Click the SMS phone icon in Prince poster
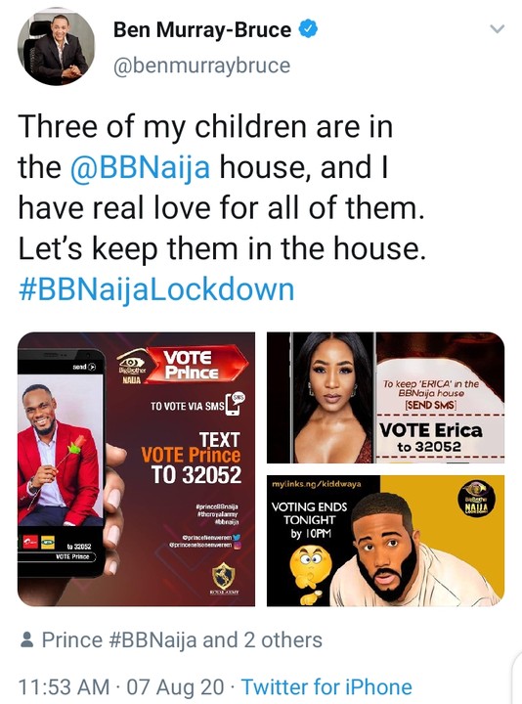Image resolution: width=522 pixels, height=704 pixels. pyautogui.click(x=235, y=404)
